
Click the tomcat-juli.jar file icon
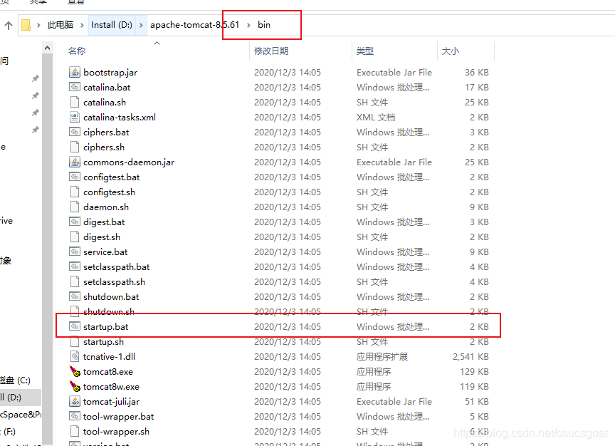[75, 401]
